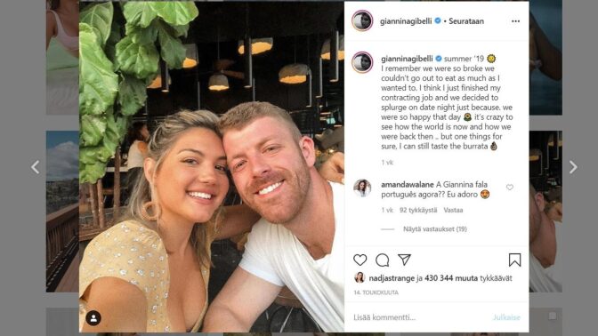The height and width of the screenshot is (336, 598).
Task: Go to next post with right arrow
Action: (573, 167)
